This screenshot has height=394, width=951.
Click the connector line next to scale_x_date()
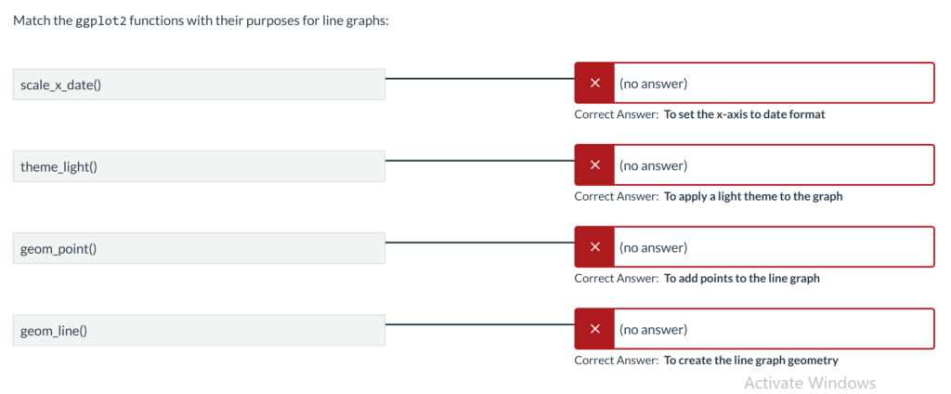coord(479,79)
